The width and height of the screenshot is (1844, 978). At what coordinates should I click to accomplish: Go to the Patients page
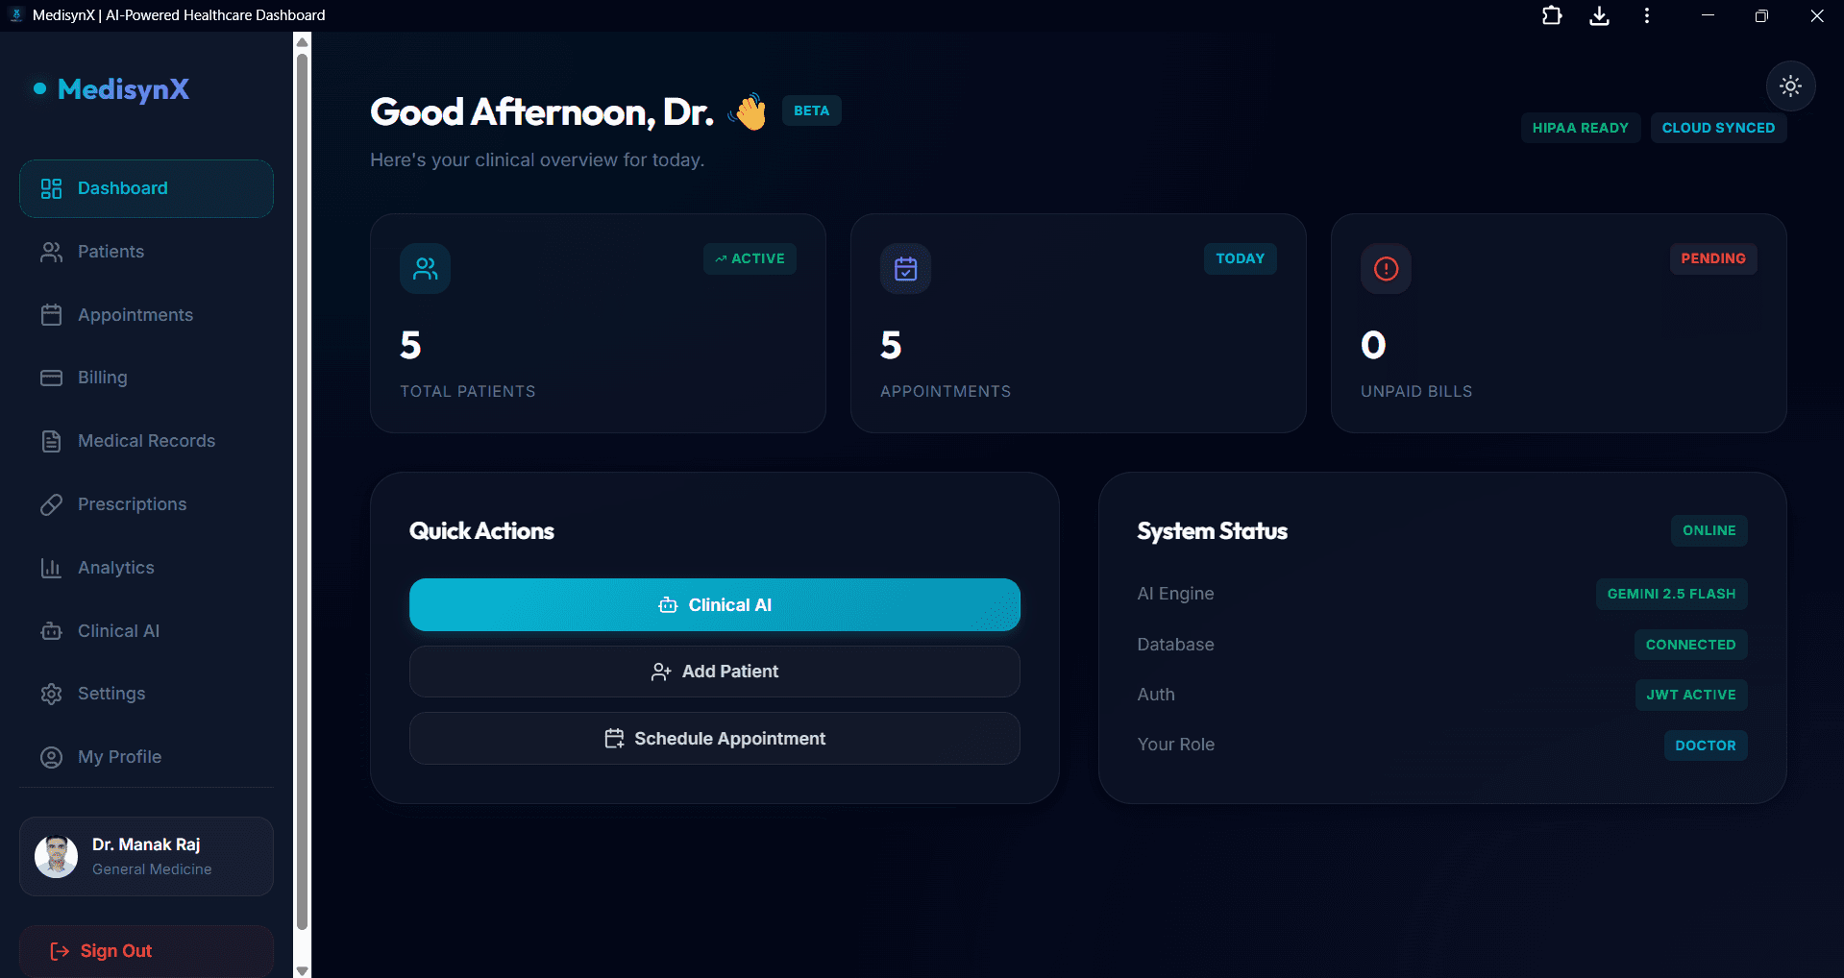click(x=146, y=252)
